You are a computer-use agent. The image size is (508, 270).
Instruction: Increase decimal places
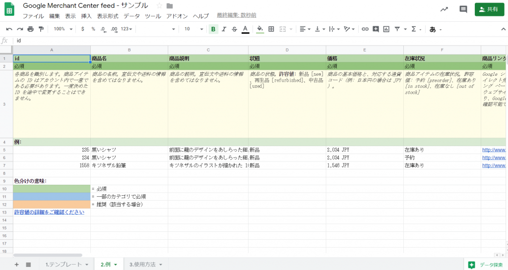click(114, 29)
